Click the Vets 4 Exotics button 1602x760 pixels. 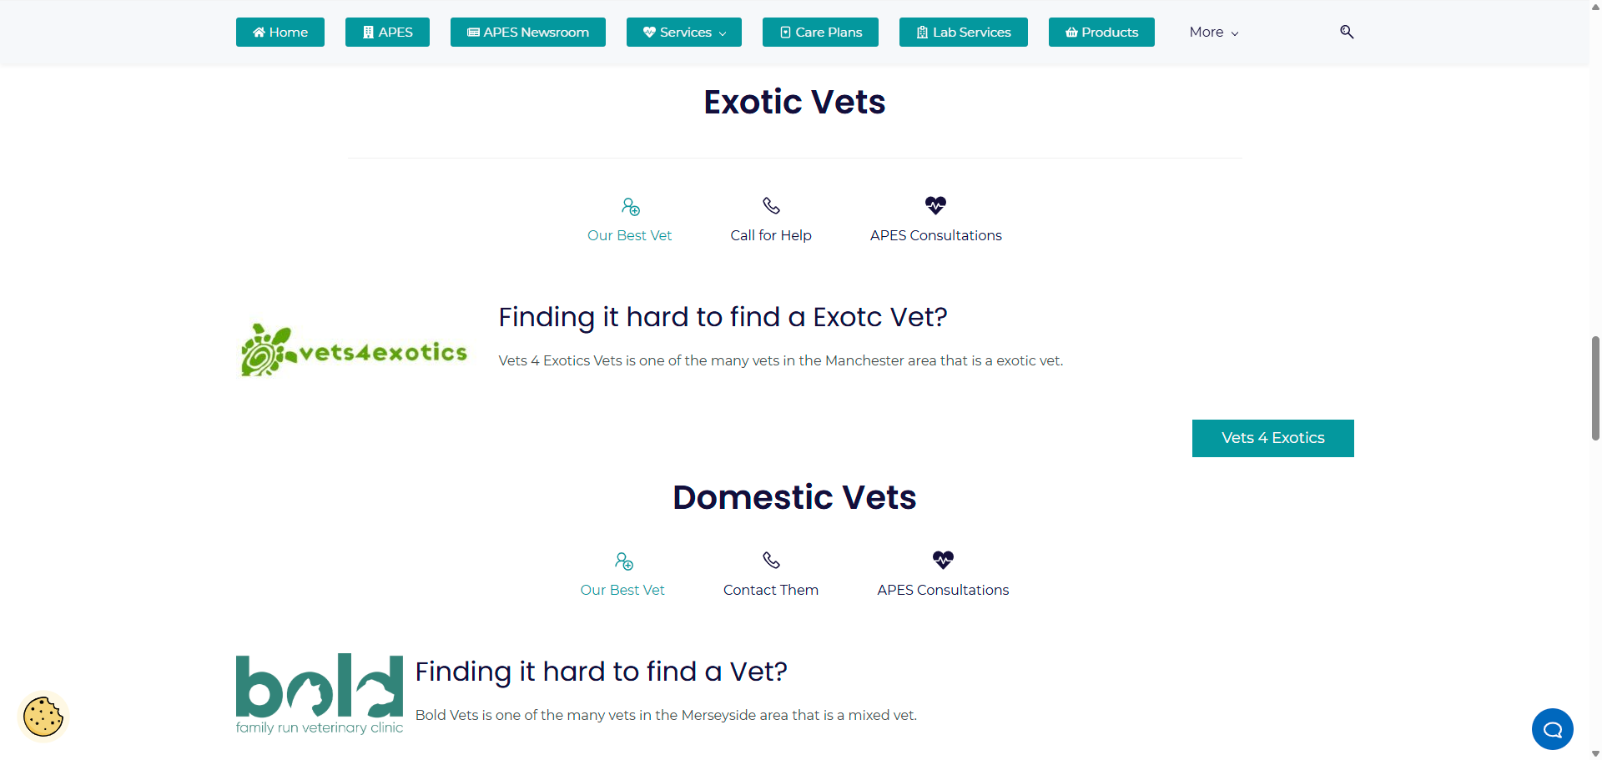[1273, 438]
